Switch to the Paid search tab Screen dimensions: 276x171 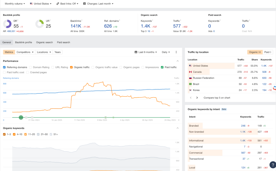pyautogui.click(x=63, y=42)
